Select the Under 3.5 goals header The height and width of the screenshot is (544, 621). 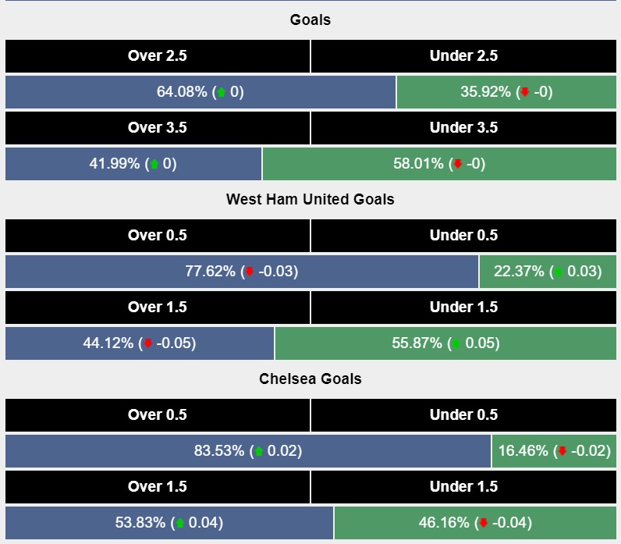(x=463, y=128)
